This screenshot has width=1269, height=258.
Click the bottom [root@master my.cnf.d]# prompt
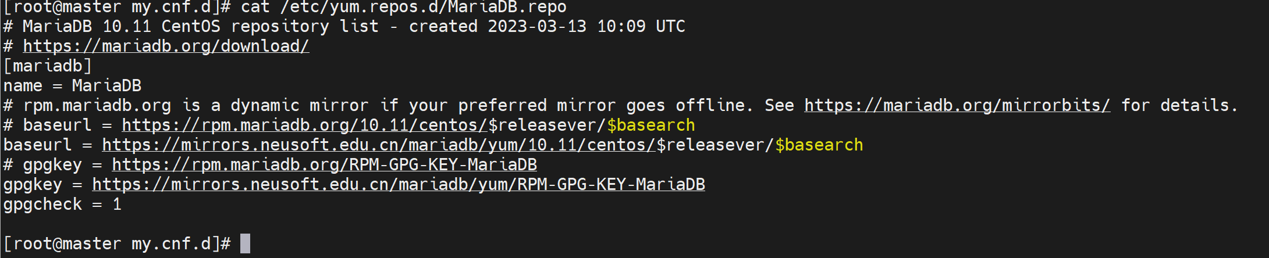117,244
